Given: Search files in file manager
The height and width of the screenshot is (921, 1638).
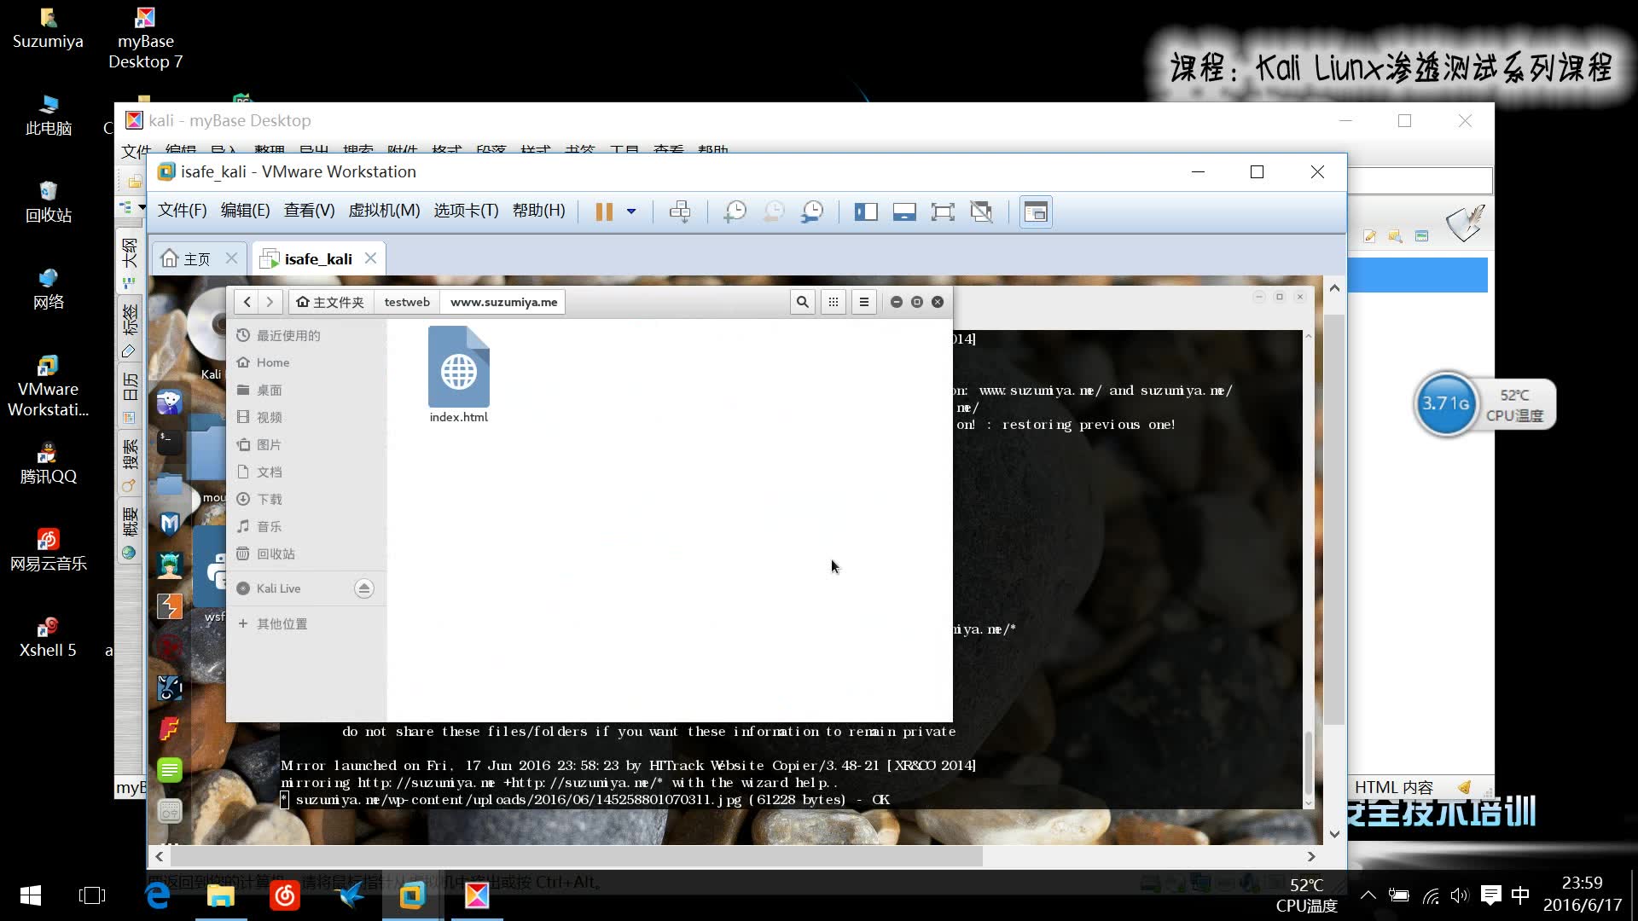Looking at the screenshot, I should pos(802,302).
